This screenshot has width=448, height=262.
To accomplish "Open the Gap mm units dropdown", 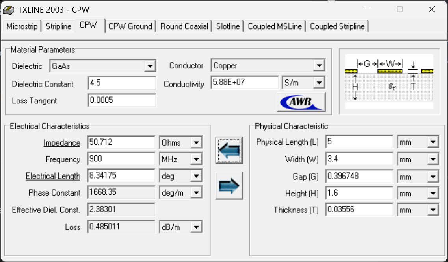I will pos(433,177).
